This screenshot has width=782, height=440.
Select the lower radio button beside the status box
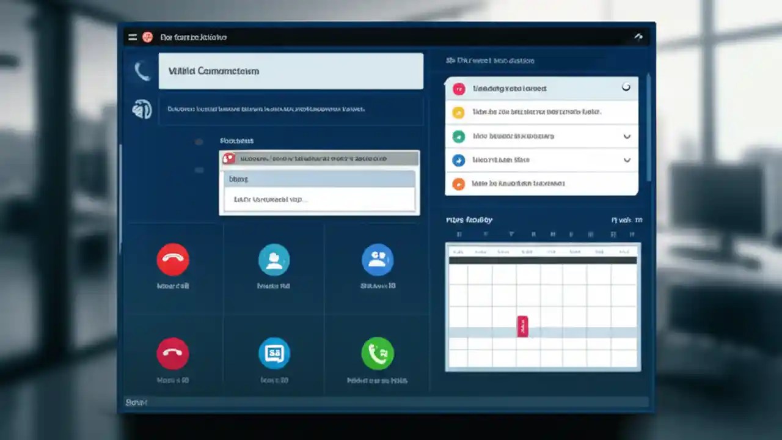pos(199,170)
